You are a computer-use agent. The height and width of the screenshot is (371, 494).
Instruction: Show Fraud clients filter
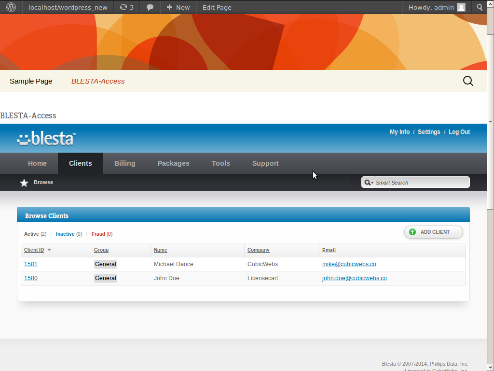pyautogui.click(x=102, y=234)
